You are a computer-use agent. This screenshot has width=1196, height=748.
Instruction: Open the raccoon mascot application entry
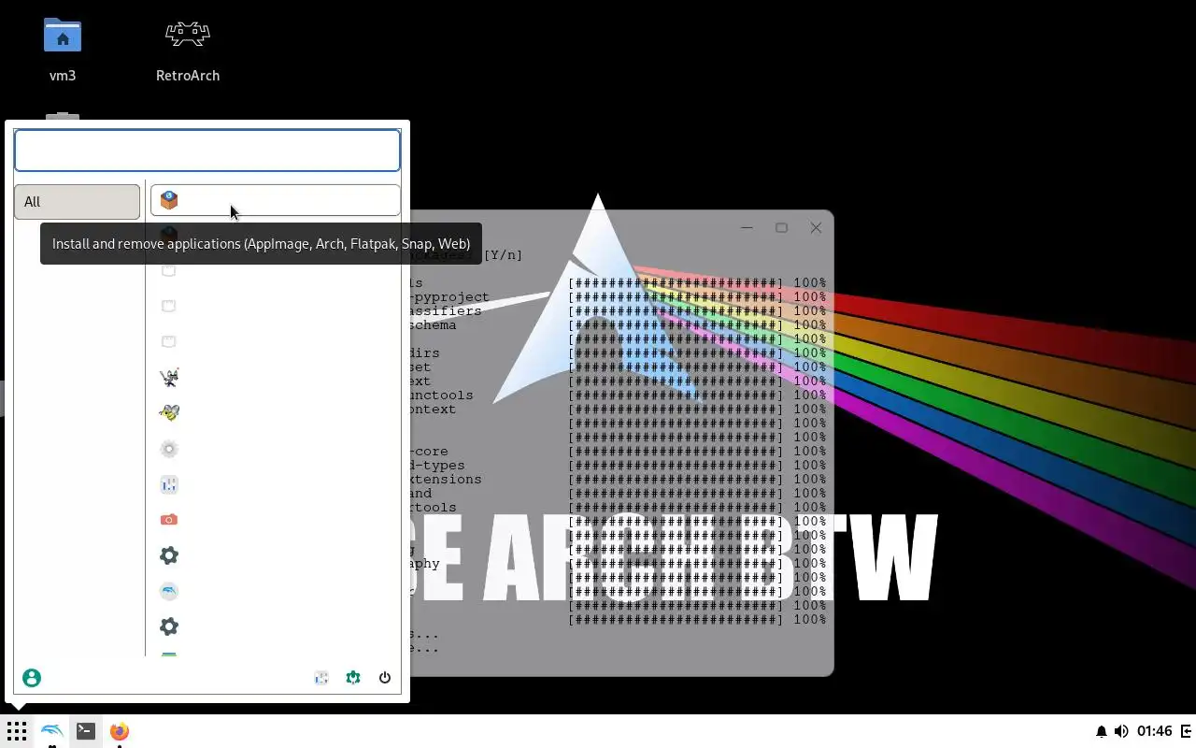(x=169, y=378)
